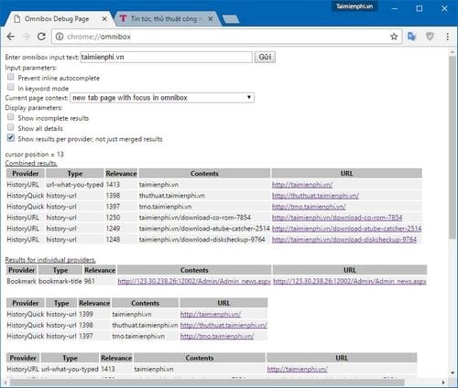The image size is (458, 388).
Task: Enable Show all details checkbox
Action: [x=11, y=127]
